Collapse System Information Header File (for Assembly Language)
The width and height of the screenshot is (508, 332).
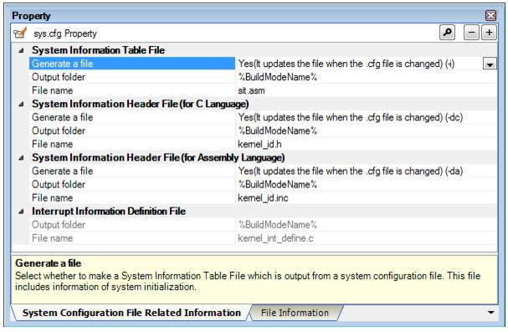tap(21, 158)
